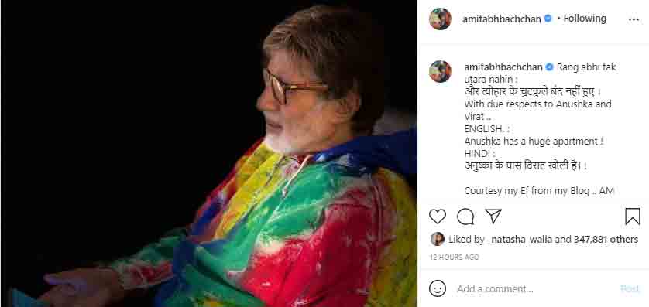Click the small liker avatar thumbnail
The width and height of the screenshot is (649, 307).
point(437,239)
